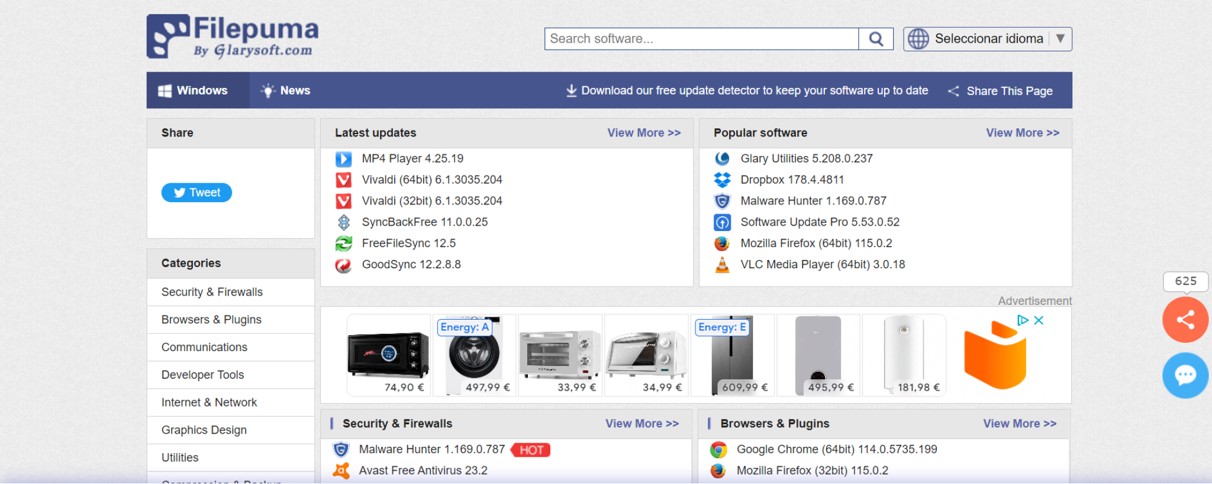Click the VLC Media Player cone icon
The height and width of the screenshot is (484, 1212).
click(722, 265)
